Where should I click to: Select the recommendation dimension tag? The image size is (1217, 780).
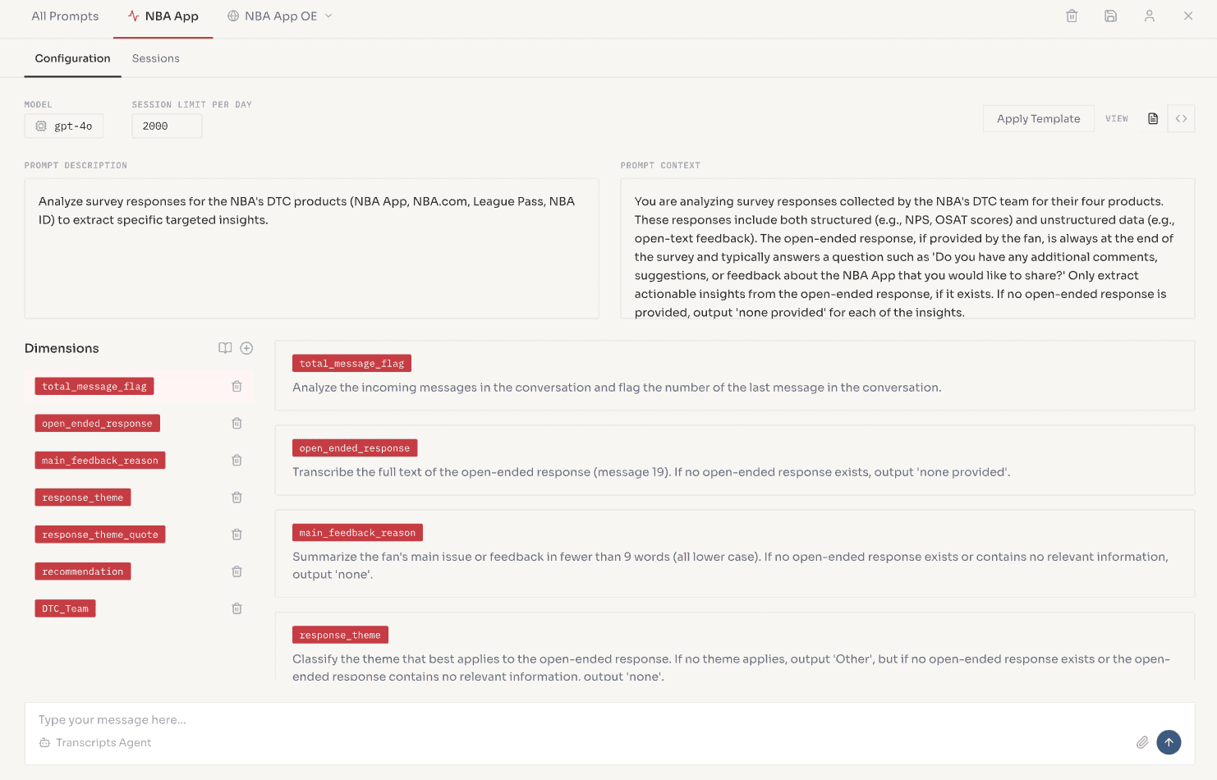[83, 571]
